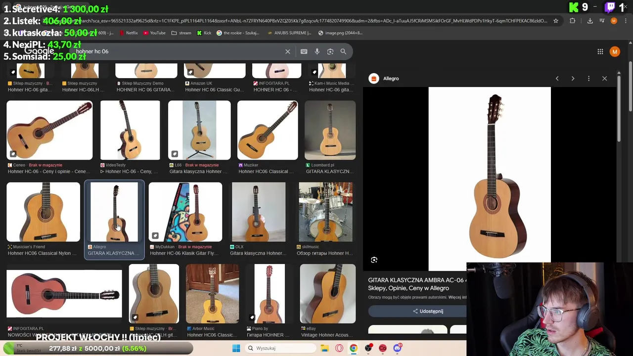The height and width of the screenshot is (356, 633).
Task: Bookmark this page with the star icon
Action: pos(556,21)
